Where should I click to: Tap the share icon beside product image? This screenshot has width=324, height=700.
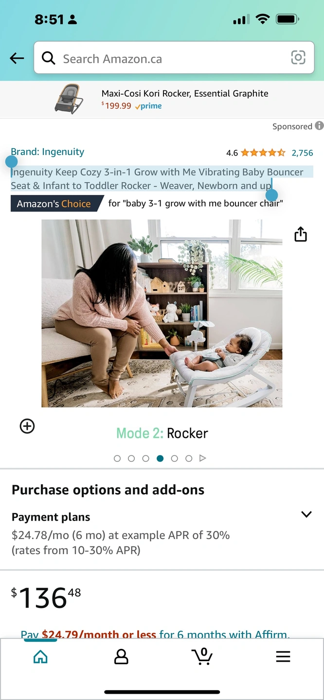click(x=301, y=234)
